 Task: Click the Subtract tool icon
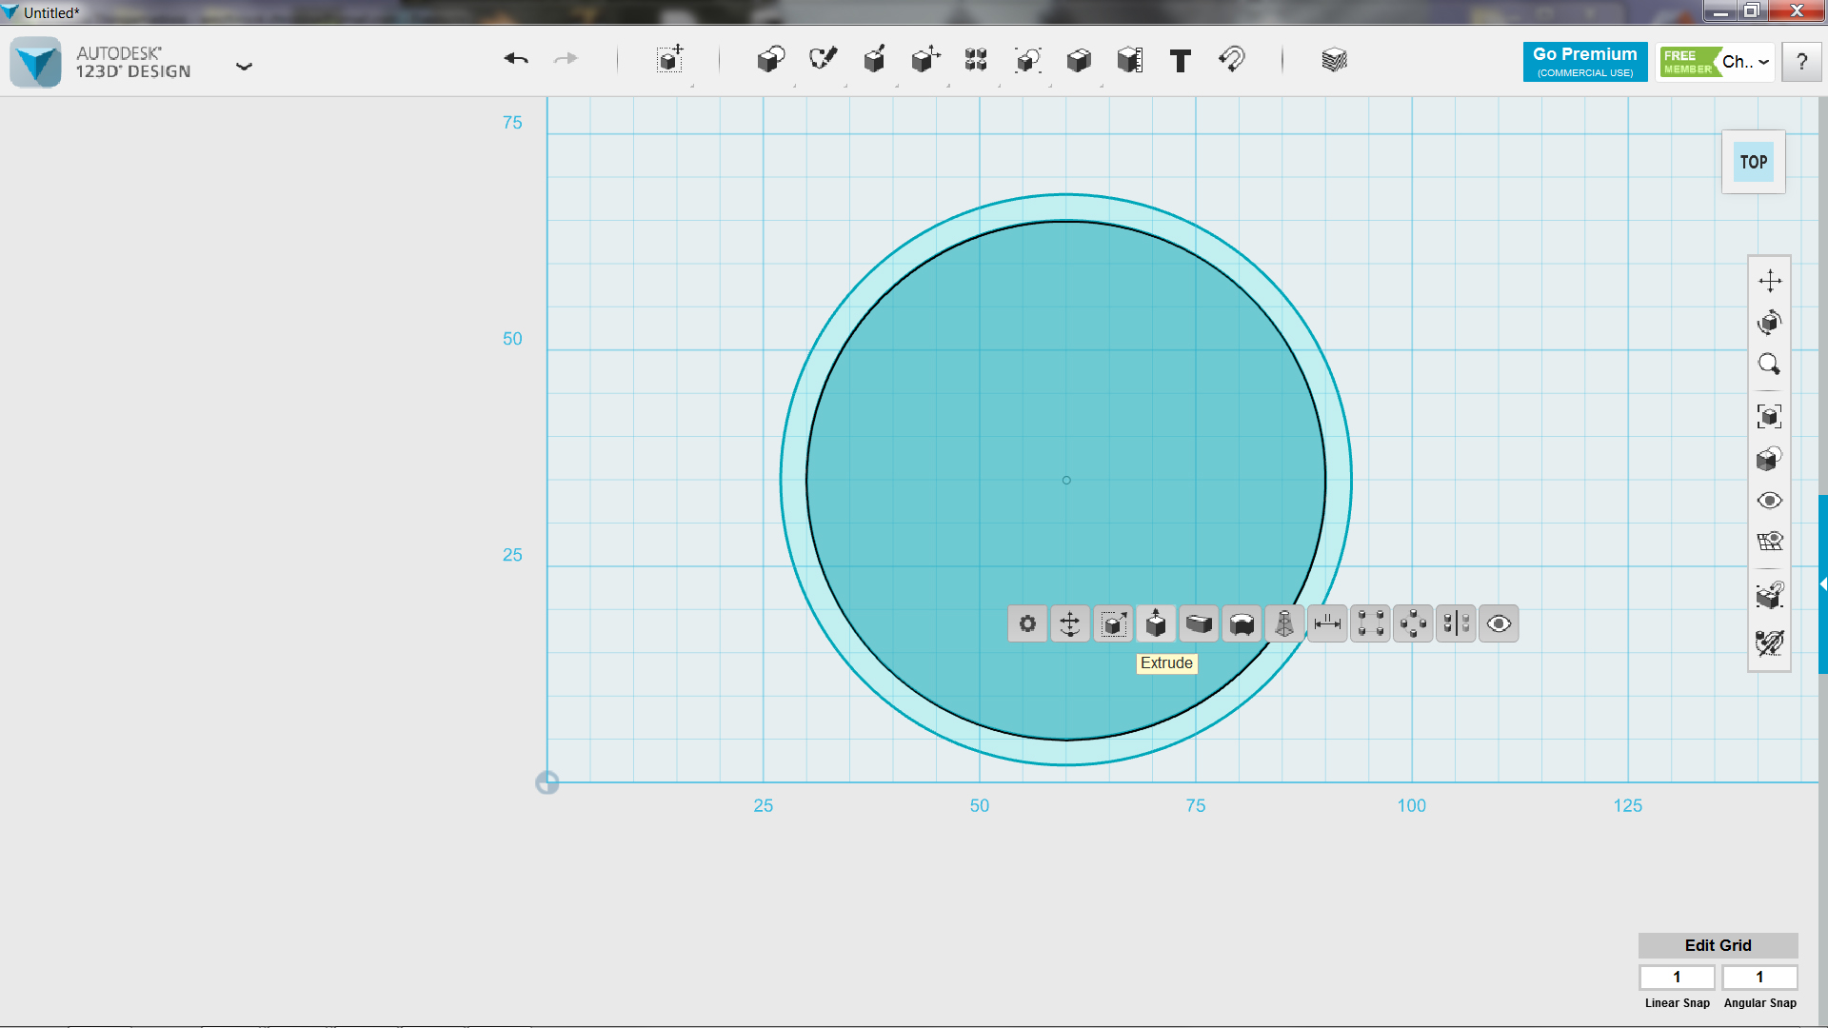1242,623
